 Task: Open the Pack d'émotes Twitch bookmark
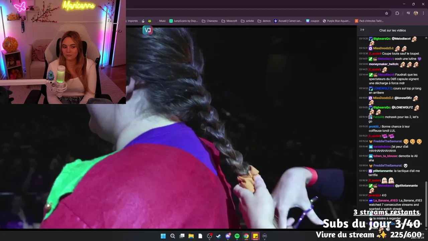coord(369,21)
